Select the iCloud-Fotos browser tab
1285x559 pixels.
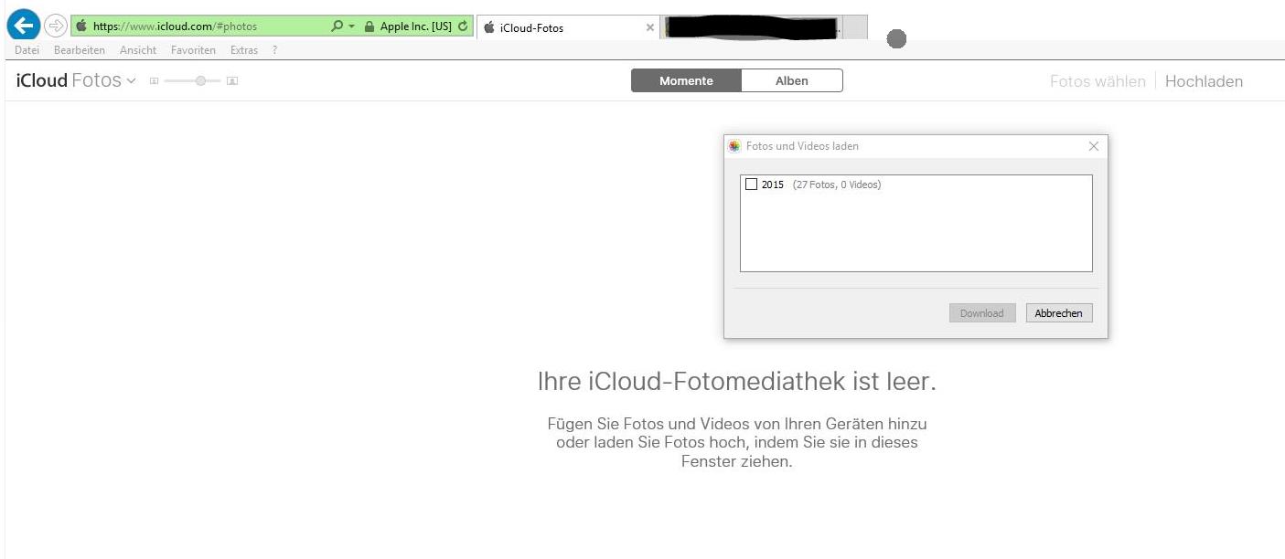567,27
